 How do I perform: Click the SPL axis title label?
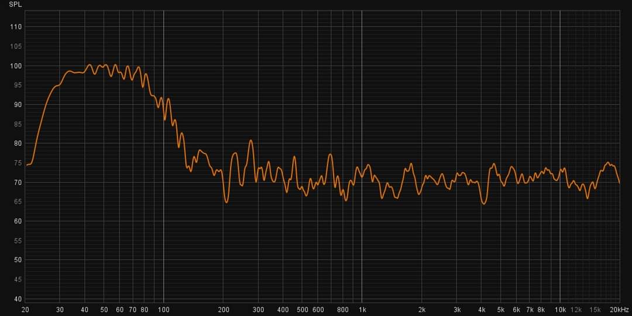point(15,4)
